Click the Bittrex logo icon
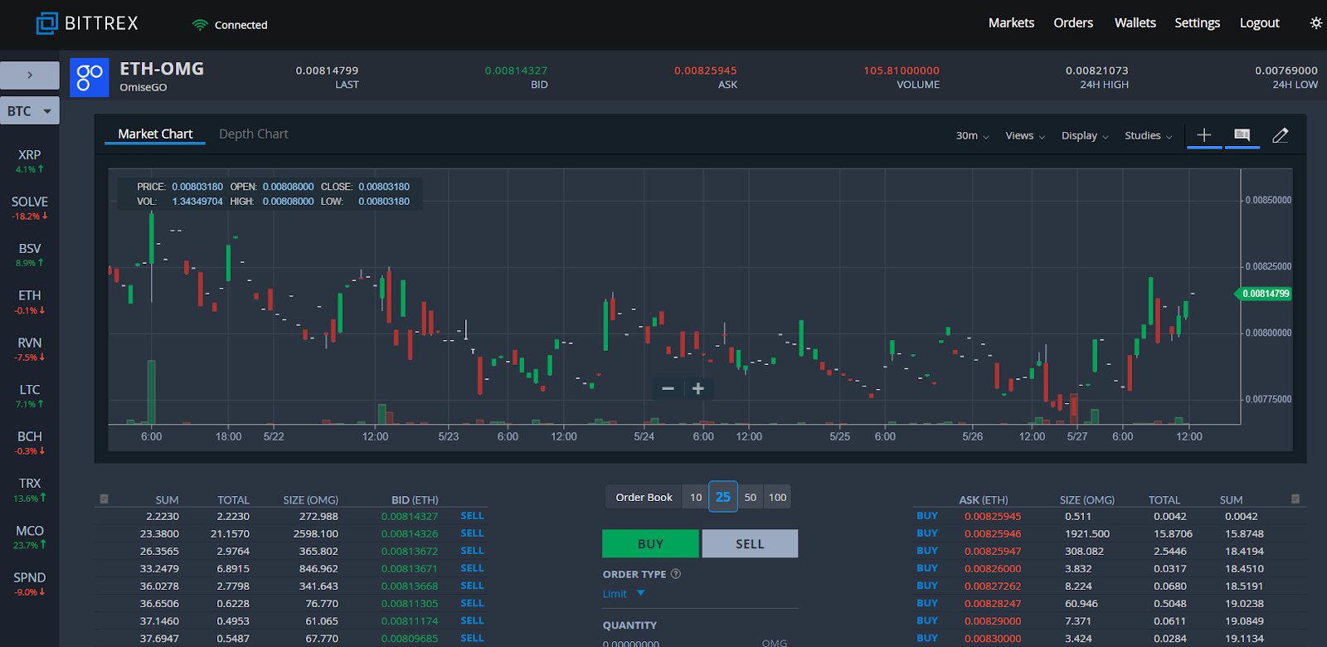 click(x=46, y=23)
